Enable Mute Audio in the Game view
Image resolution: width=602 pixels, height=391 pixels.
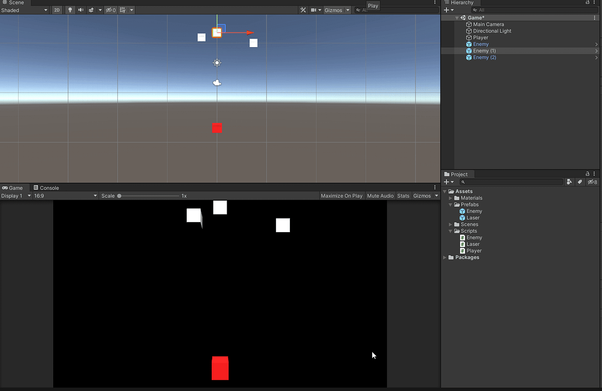click(x=380, y=195)
